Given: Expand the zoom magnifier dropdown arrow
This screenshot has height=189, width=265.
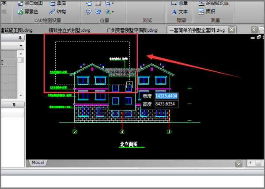Looking at the screenshot, I should click(113, 4).
